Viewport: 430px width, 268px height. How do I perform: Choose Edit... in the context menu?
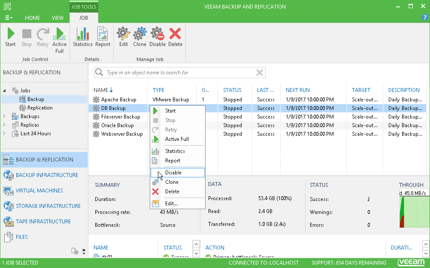(x=177, y=204)
